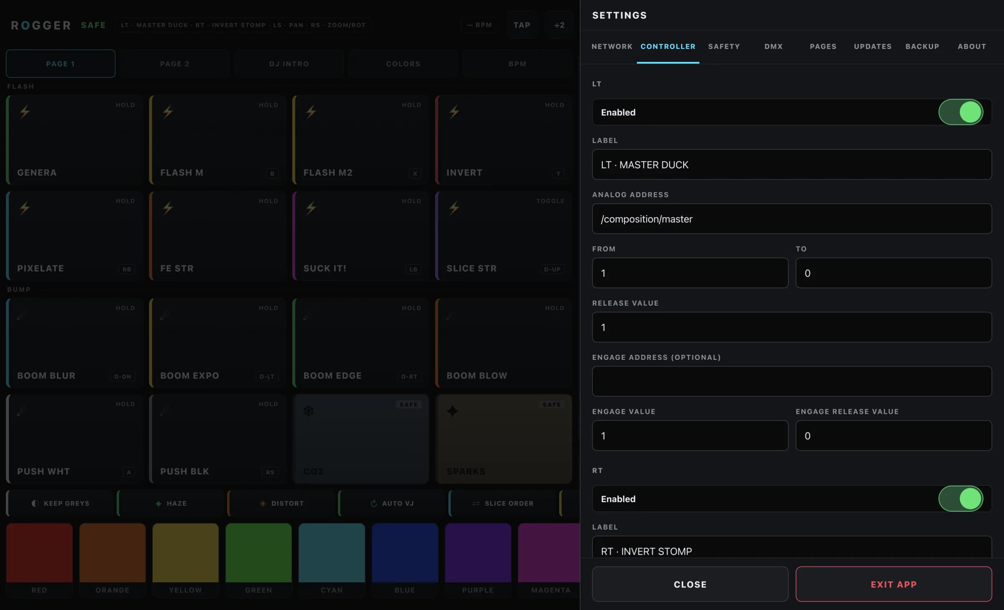Open the Network settings tab
Image resolution: width=1004 pixels, height=610 pixels.
[x=612, y=46]
